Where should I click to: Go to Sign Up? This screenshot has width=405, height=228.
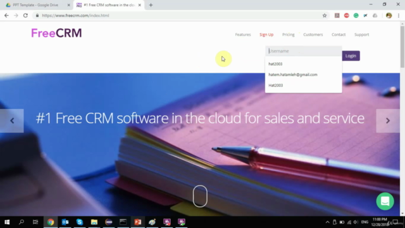click(266, 34)
